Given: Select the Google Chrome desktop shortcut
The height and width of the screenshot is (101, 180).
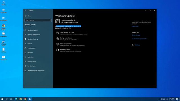Looking at the screenshot, I should point(4,27).
